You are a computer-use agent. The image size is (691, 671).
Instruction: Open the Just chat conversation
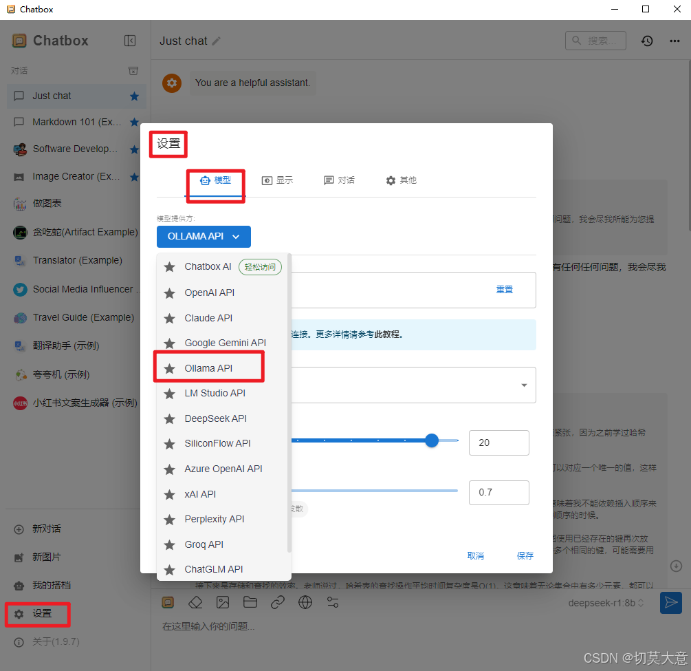(x=76, y=96)
